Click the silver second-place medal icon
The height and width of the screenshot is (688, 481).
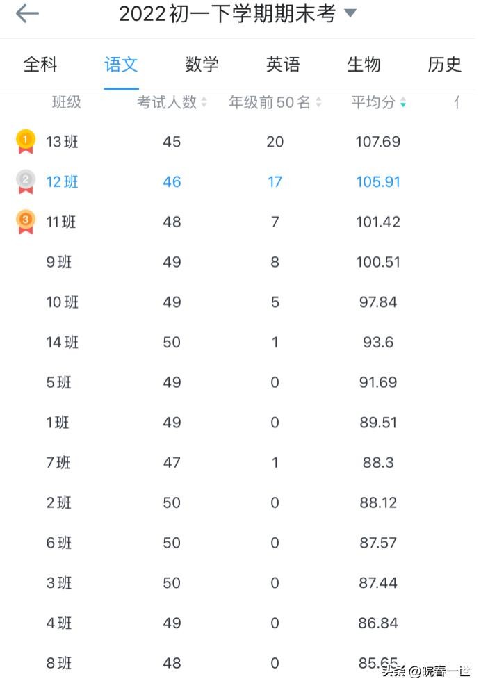click(26, 181)
